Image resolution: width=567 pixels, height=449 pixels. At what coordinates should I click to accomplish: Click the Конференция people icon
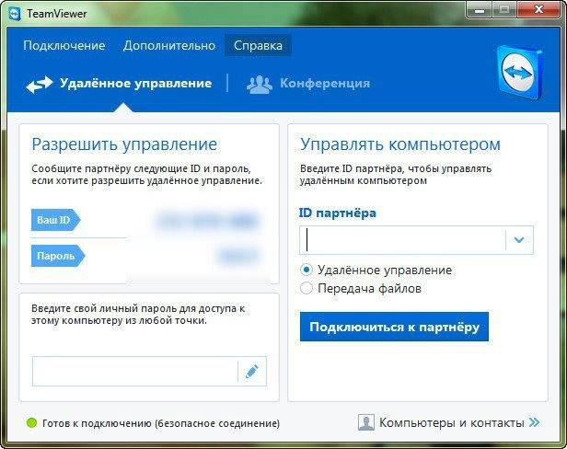(x=260, y=85)
